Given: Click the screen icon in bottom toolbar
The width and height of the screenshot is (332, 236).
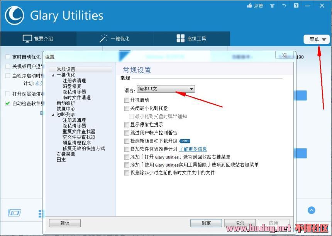Looking at the screenshot, I should [14, 213].
